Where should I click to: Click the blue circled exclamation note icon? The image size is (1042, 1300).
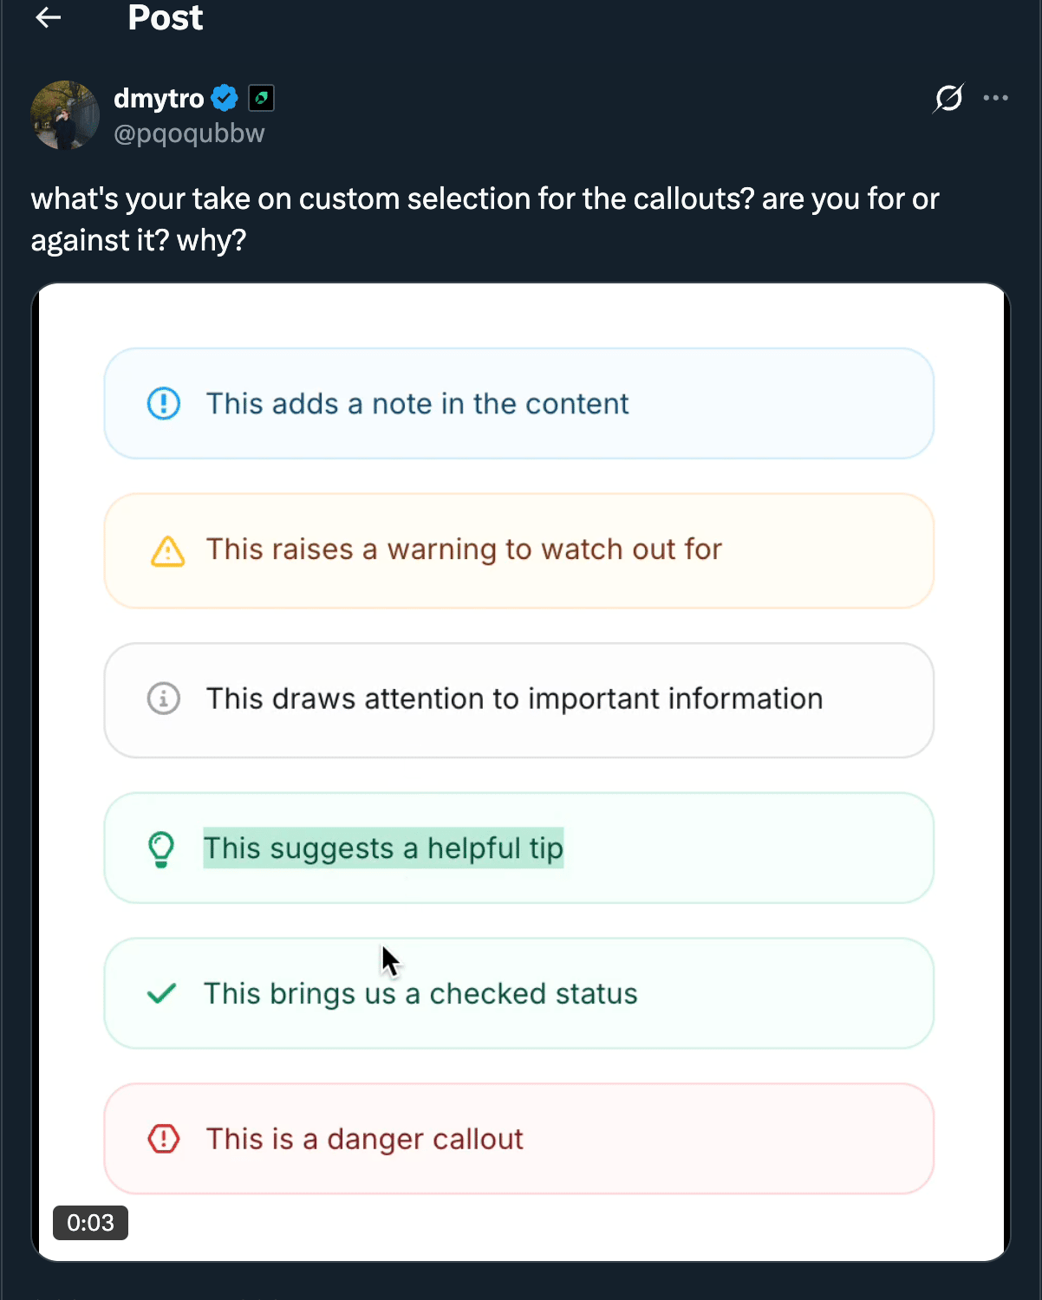pyautogui.click(x=162, y=403)
